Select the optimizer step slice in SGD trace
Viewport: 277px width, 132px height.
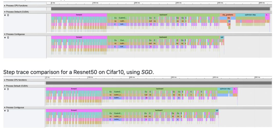coord(225,89)
